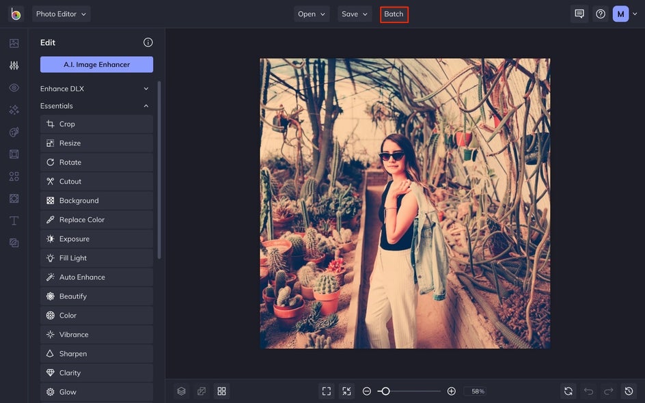
Task: Click the zoom in plus icon
Action: (451, 391)
